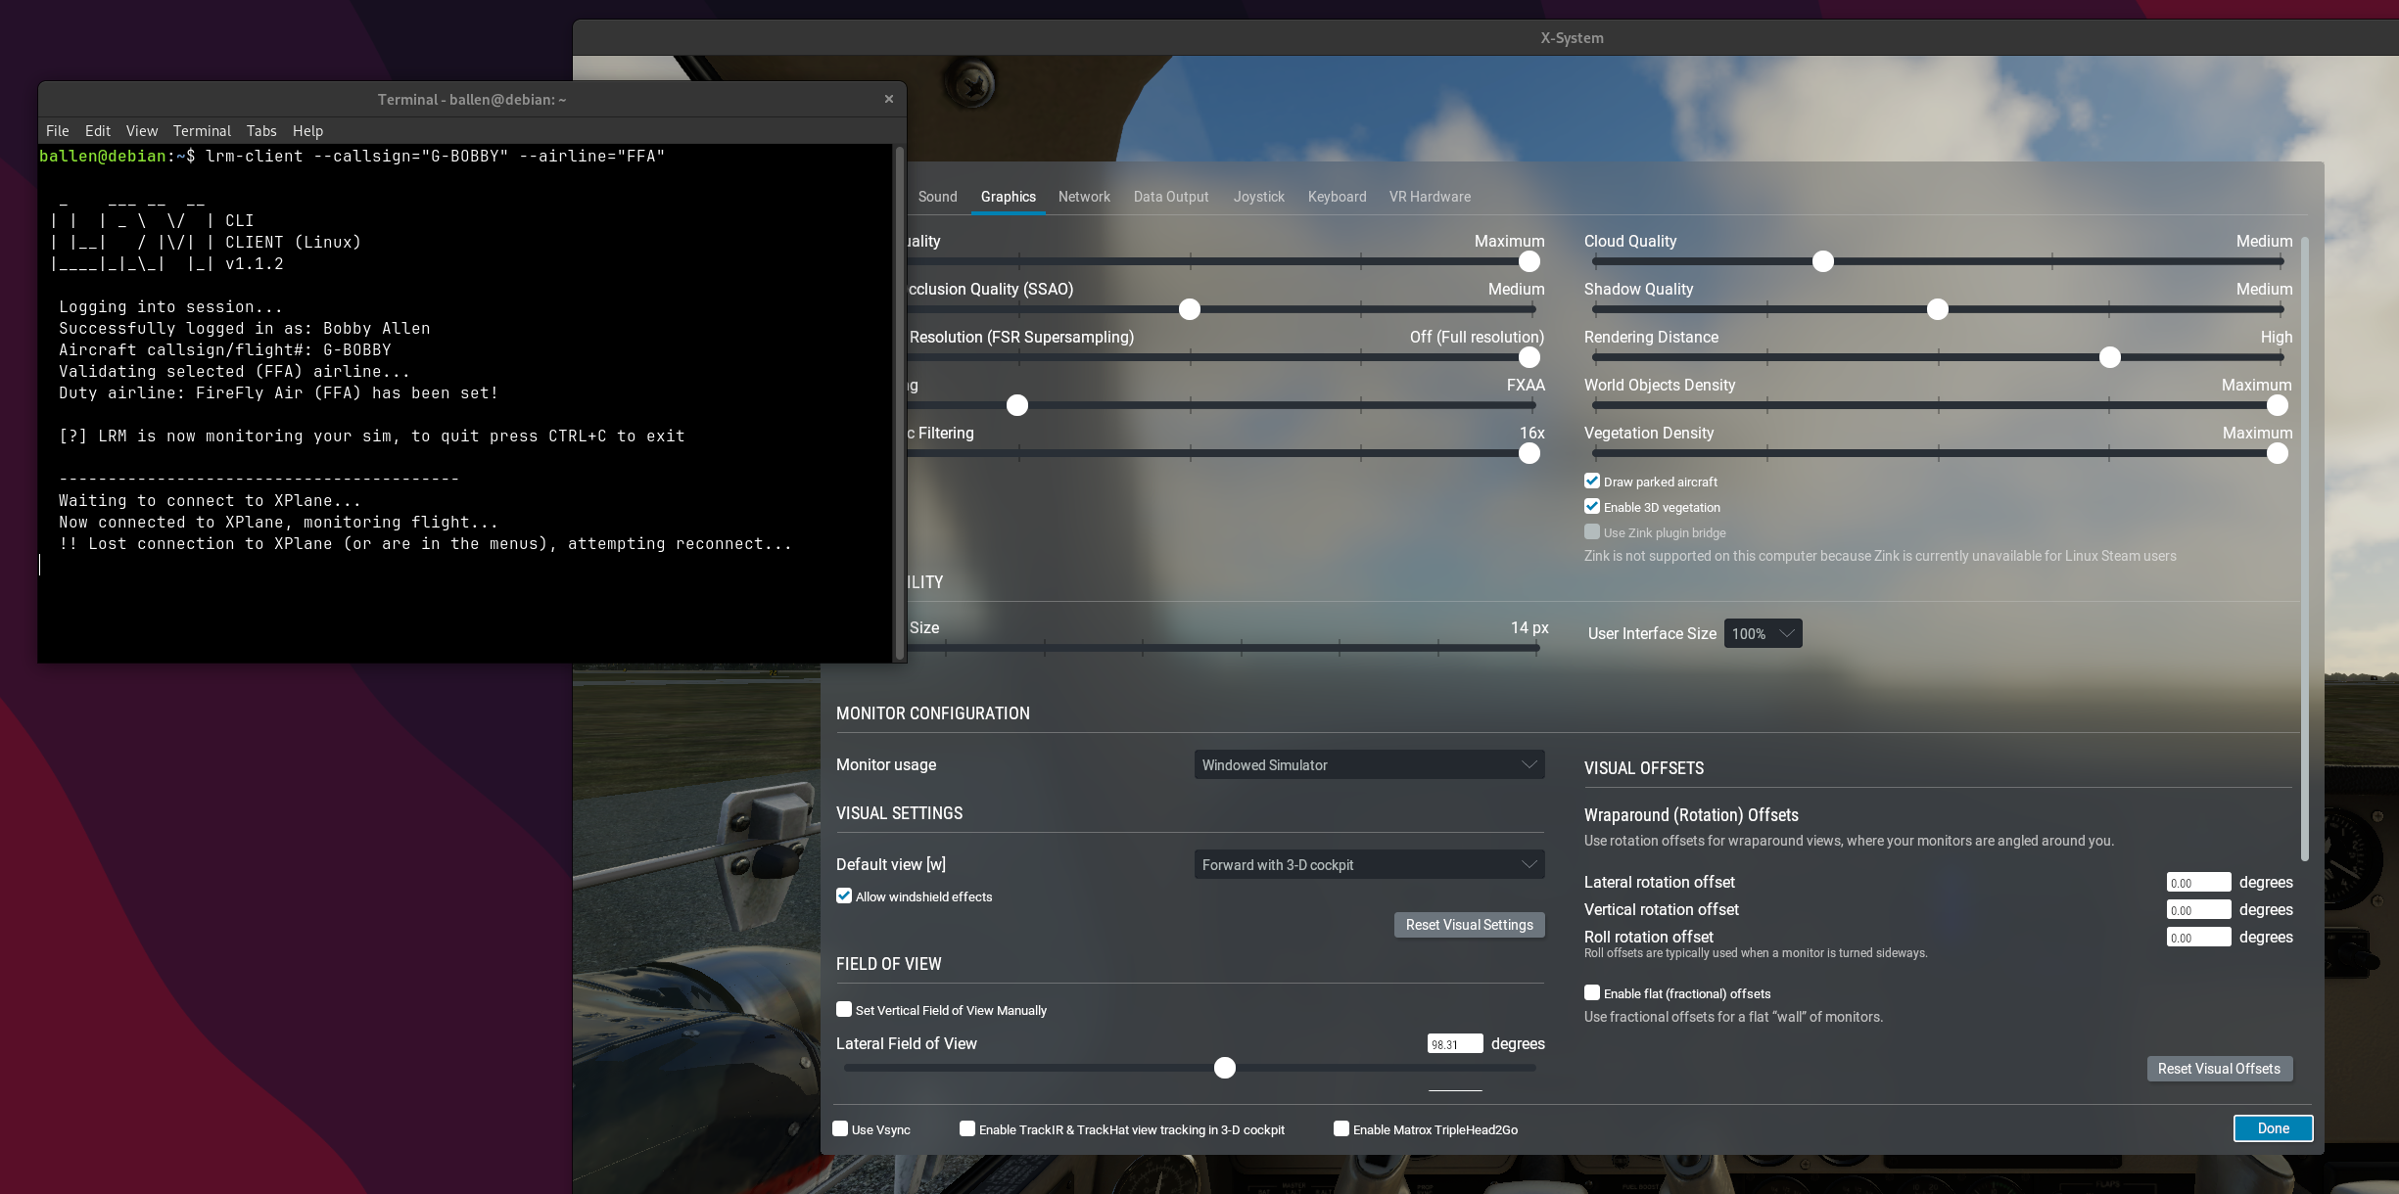Click Lateral rotation offset input field

pyautogui.click(x=2198, y=882)
